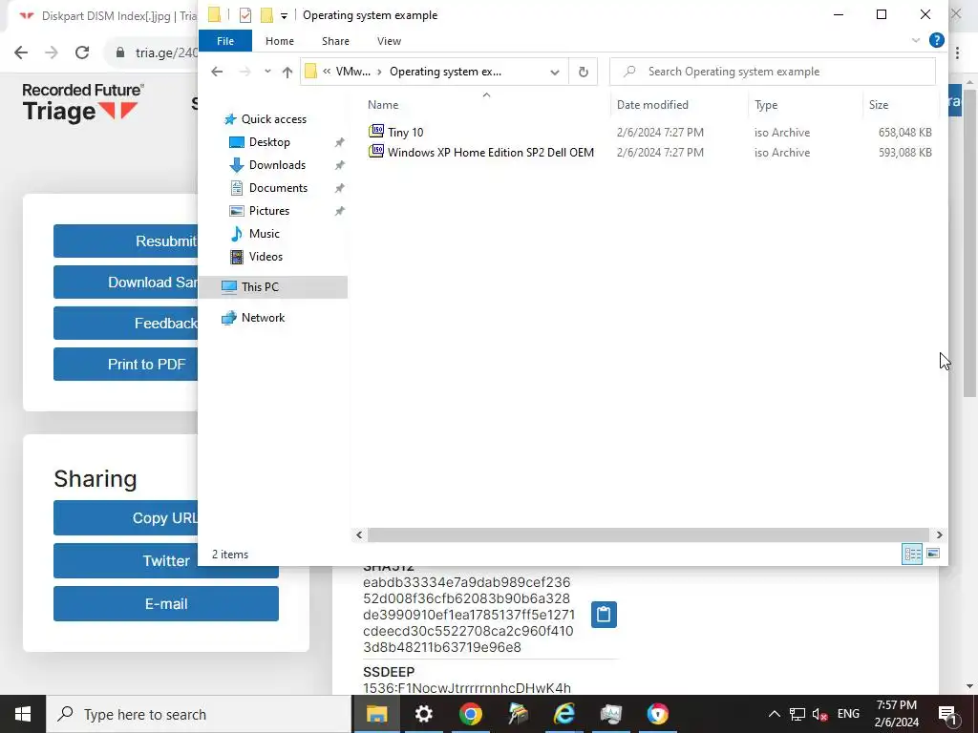Viewport: 978px width, 733px height.
Task: Open the Home ribbon tab
Action: 280,41
